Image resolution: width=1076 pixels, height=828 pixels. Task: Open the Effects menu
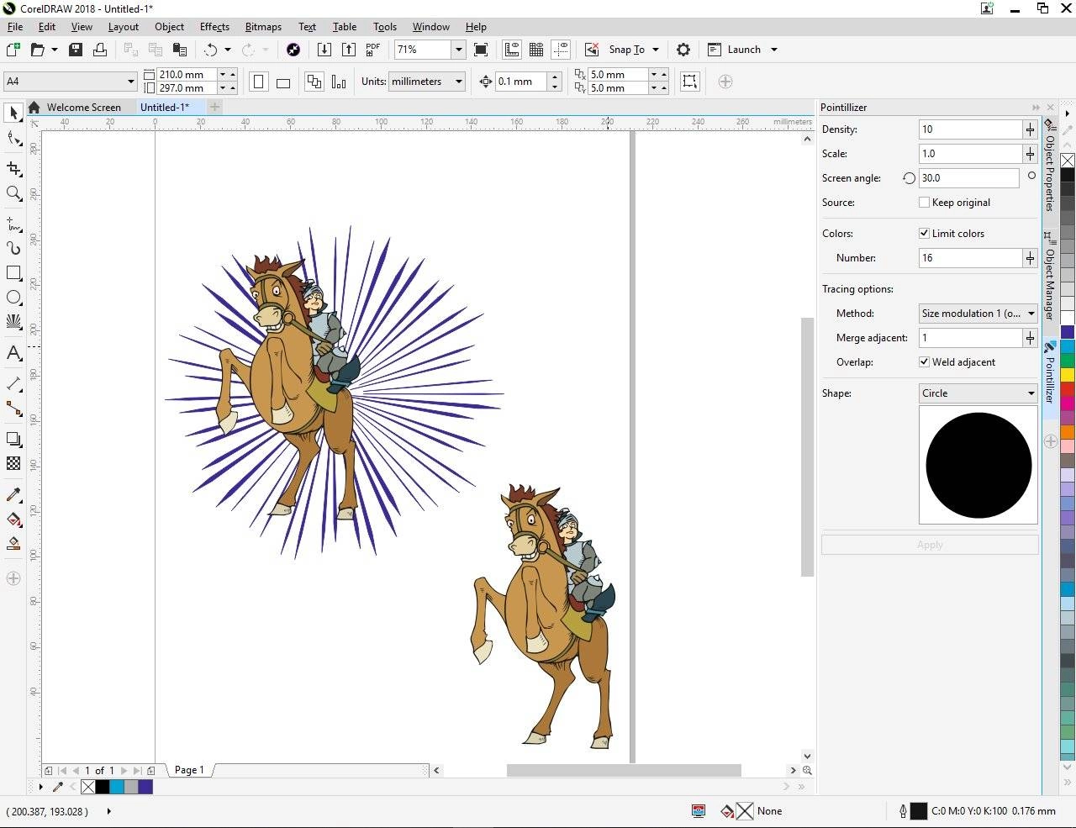pos(214,27)
